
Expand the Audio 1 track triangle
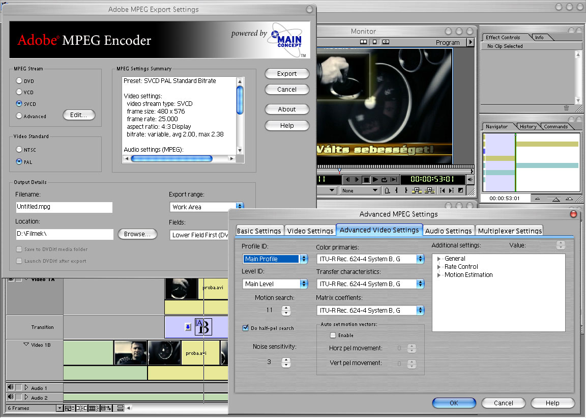pyautogui.click(x=26, y=387)
